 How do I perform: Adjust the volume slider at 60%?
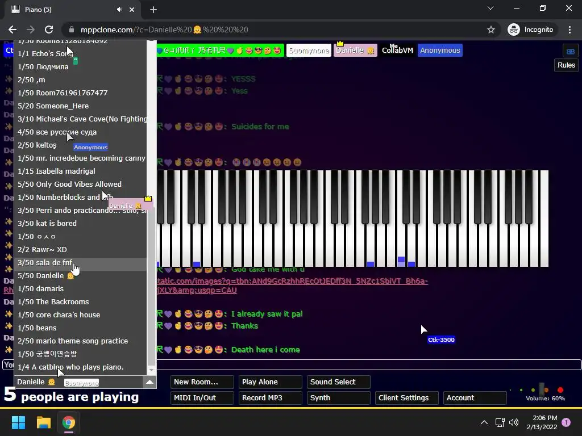tap(542, 389)
